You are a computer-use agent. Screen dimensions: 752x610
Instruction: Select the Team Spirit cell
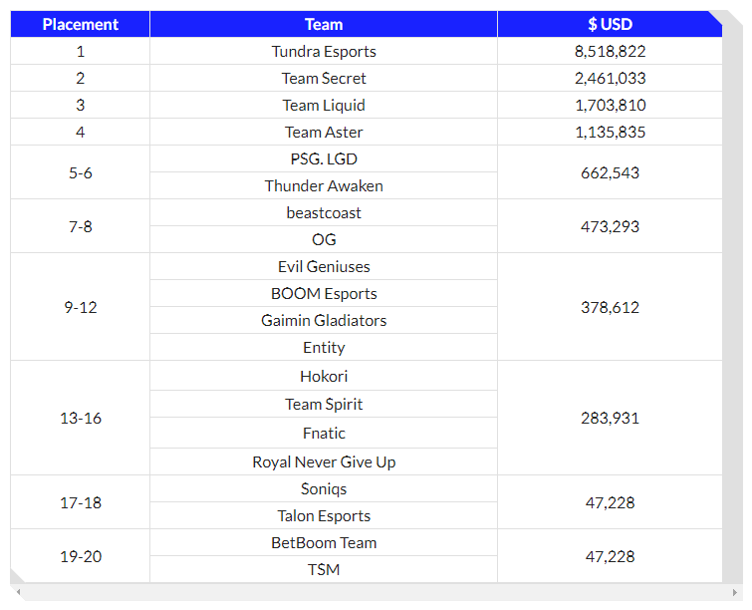coord(324,404)
